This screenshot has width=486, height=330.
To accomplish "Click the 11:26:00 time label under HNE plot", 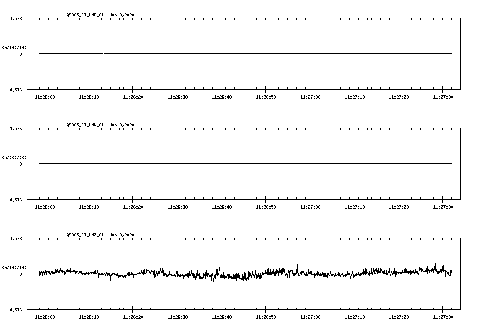I will 45,97.
